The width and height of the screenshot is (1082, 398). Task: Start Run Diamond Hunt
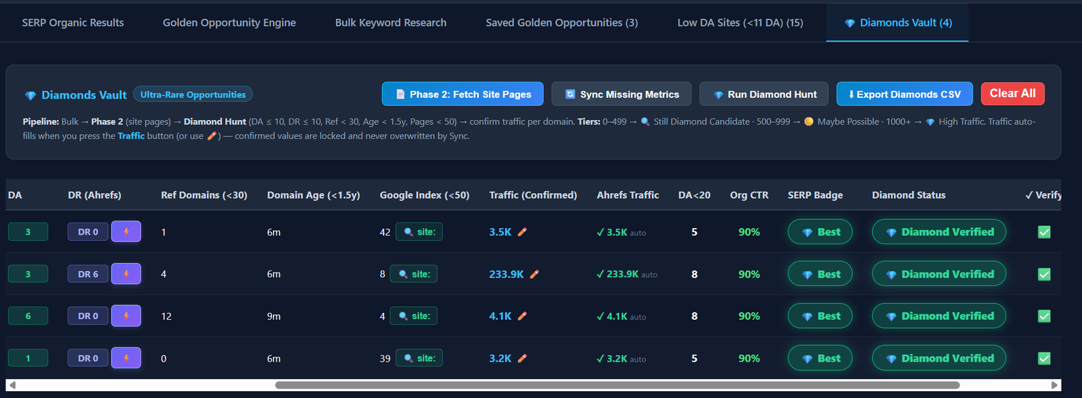765,94
